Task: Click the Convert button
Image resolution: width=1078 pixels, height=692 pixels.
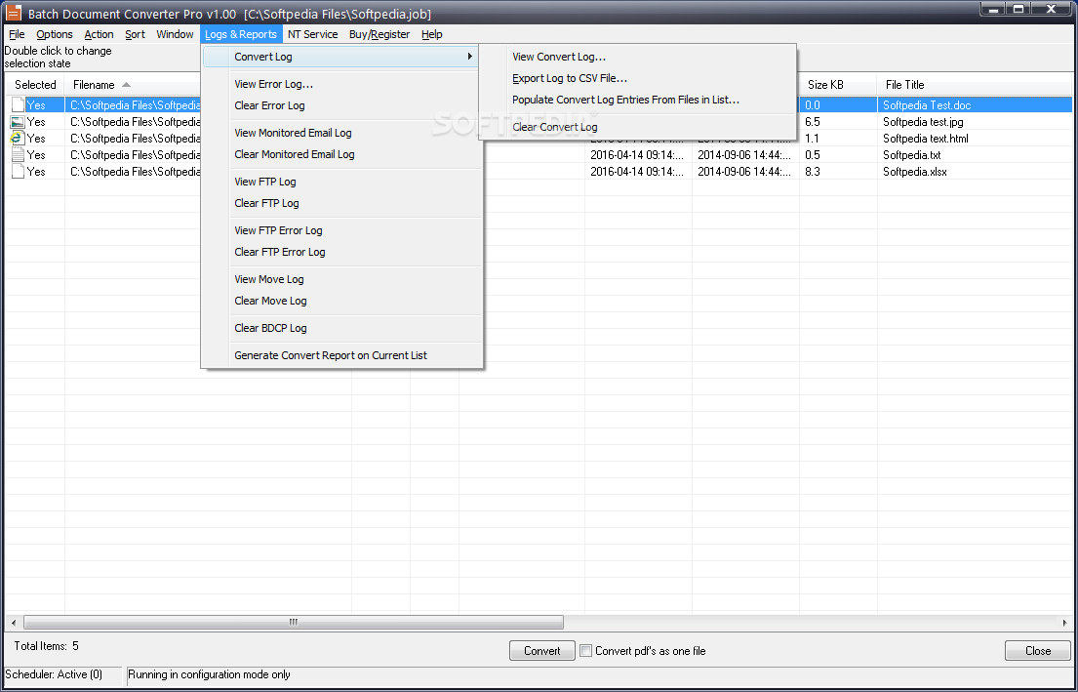Action: 542,651
